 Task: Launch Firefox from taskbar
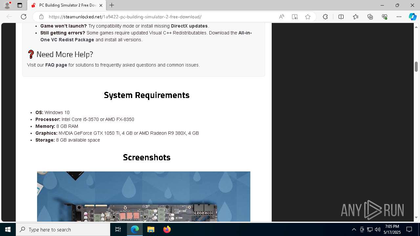[167, 229]
